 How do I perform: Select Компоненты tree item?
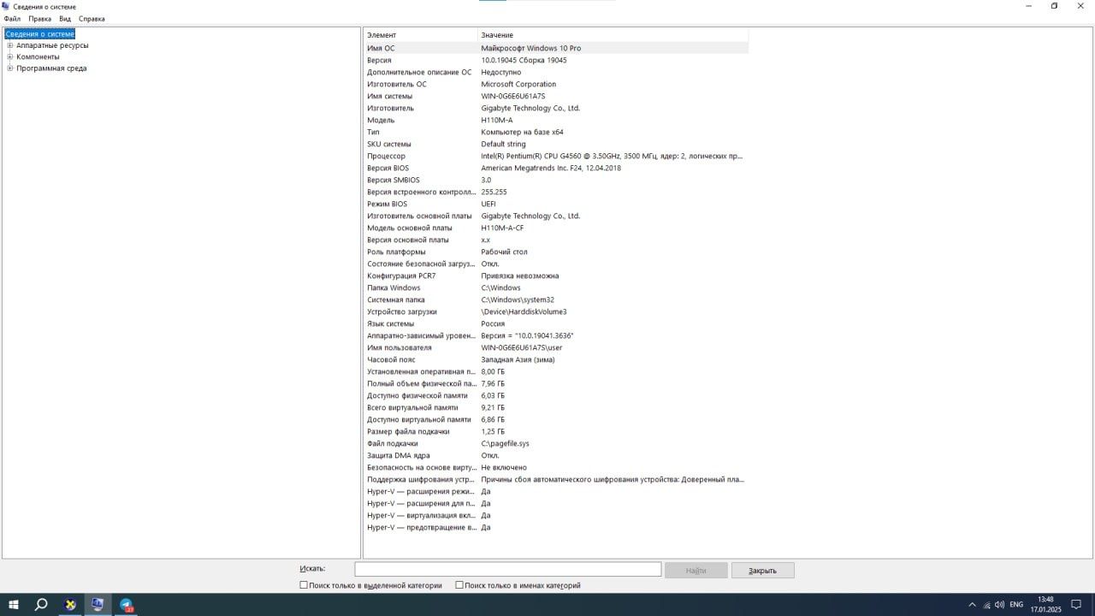click(38, 56)
